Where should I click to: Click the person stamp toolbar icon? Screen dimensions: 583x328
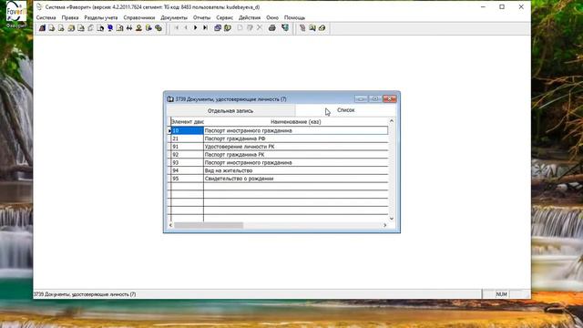pos(138,28)
